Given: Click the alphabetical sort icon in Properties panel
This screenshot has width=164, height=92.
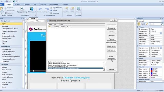Looking at the screenshot, I should [x=141, y=24].
